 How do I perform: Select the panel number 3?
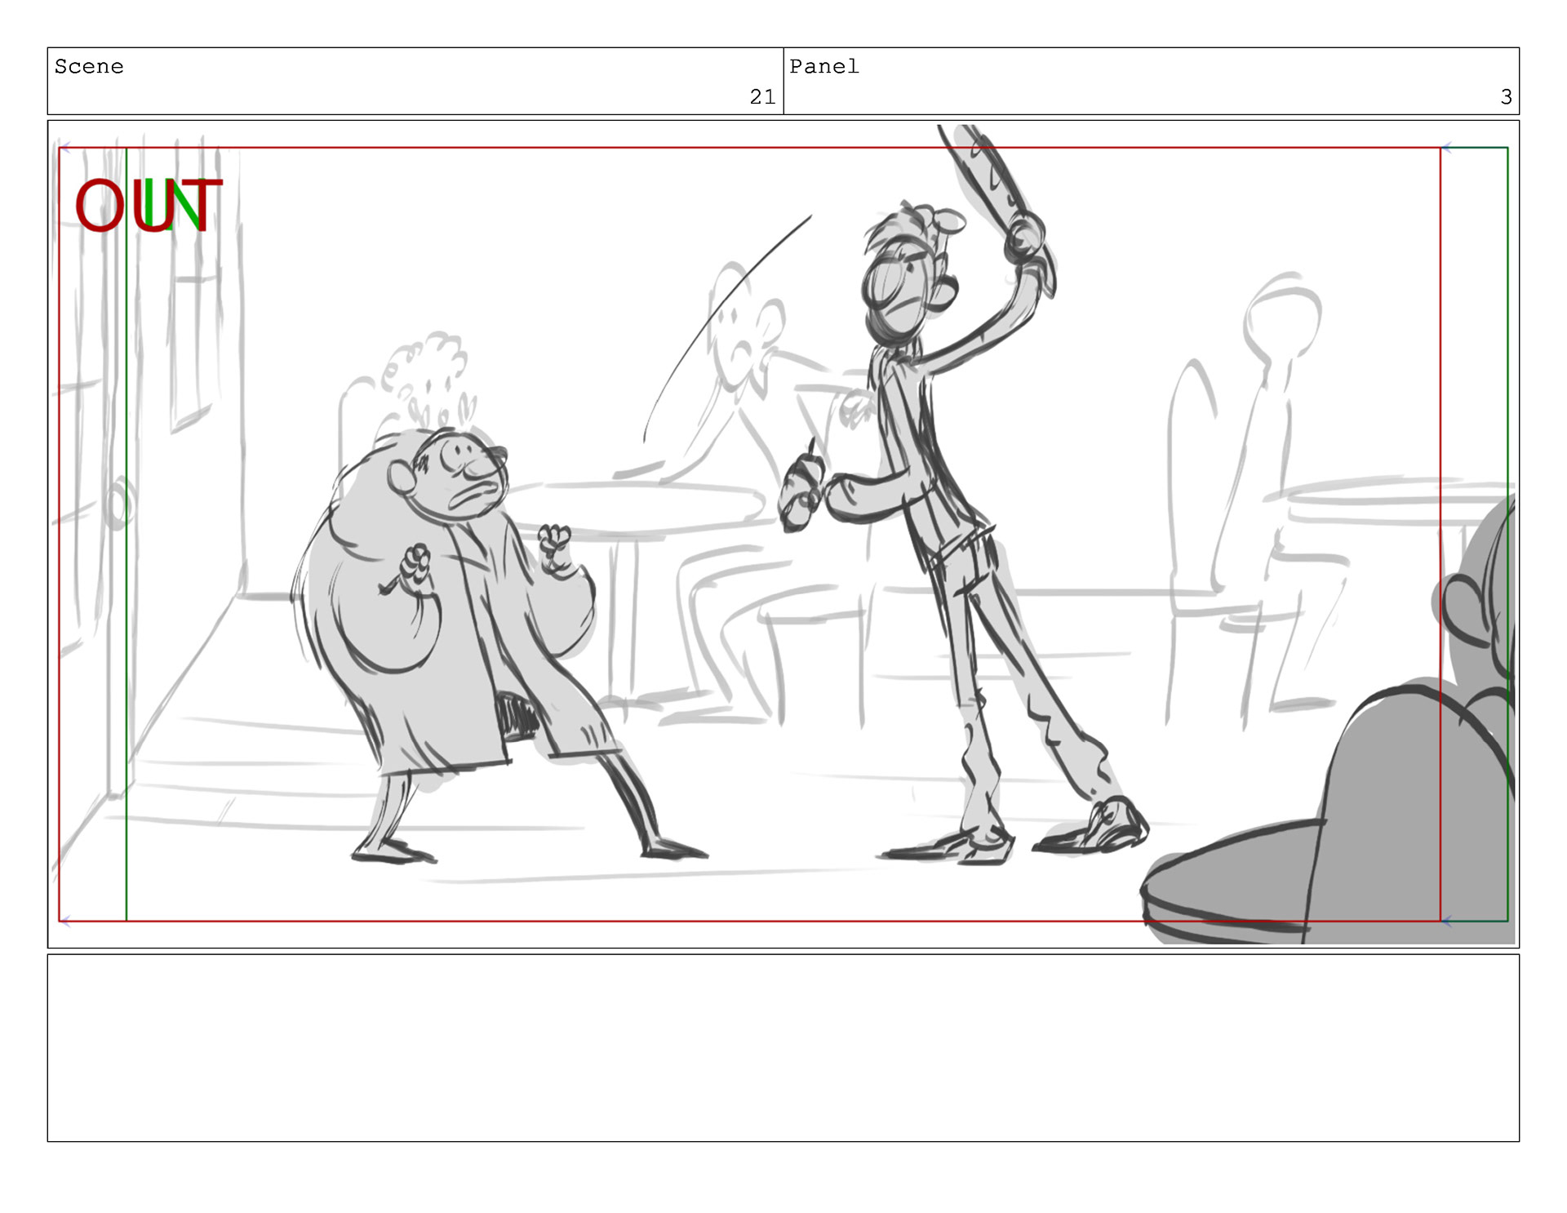(x=1506, y=97)
